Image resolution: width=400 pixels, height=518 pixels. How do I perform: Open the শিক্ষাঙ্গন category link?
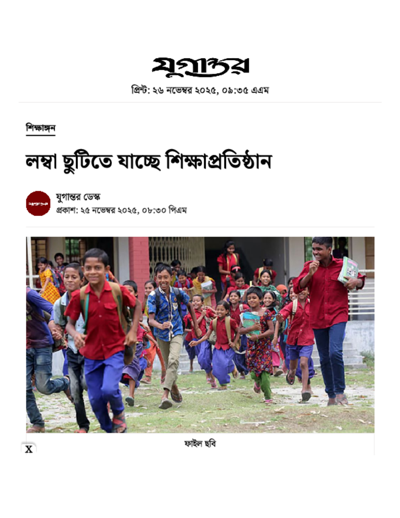click(40, 128)
